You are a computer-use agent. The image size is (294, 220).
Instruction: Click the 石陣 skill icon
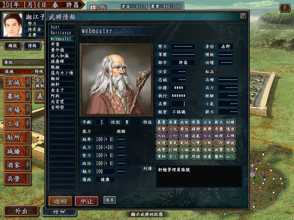[230, 136]
